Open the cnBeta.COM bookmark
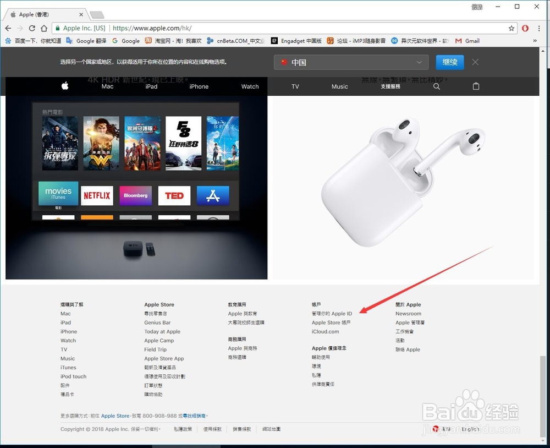 236,41
